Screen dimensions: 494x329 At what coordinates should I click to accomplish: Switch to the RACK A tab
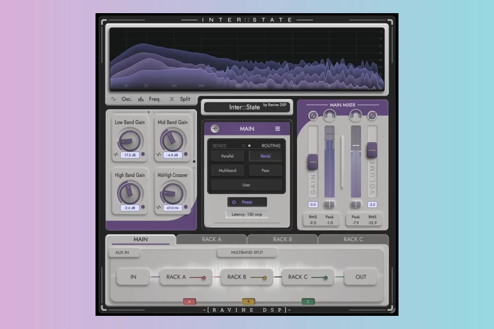click(x=211, y=239)
